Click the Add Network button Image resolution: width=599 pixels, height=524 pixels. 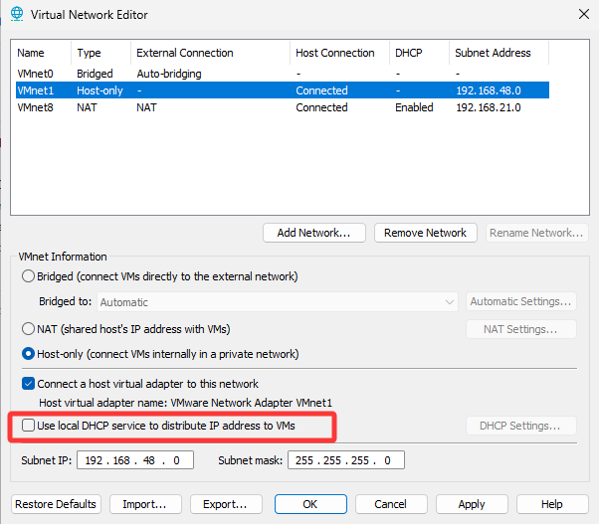[313, 233]
